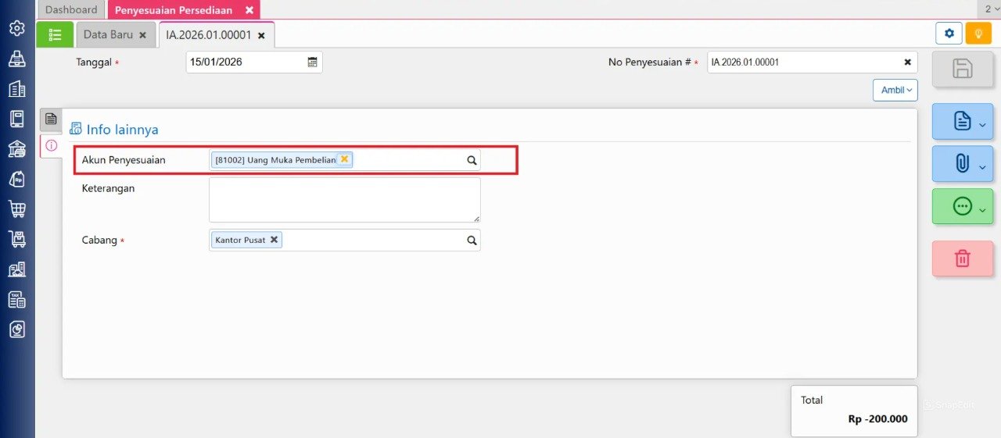Click the grey save diskette button
Screen dimensions: 1001x438
pos(963,69)
